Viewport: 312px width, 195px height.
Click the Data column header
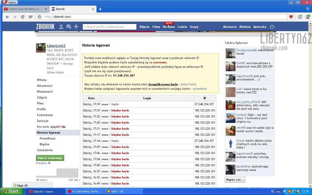tap(91, 98)
